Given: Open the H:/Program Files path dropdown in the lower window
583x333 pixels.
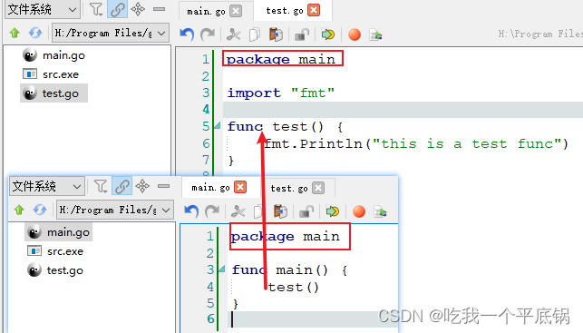Looking at the screenshot, I should pos(115,211).
